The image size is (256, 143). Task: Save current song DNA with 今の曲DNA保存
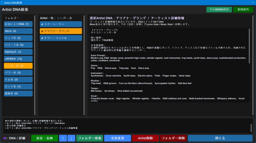tap(219, 9)
